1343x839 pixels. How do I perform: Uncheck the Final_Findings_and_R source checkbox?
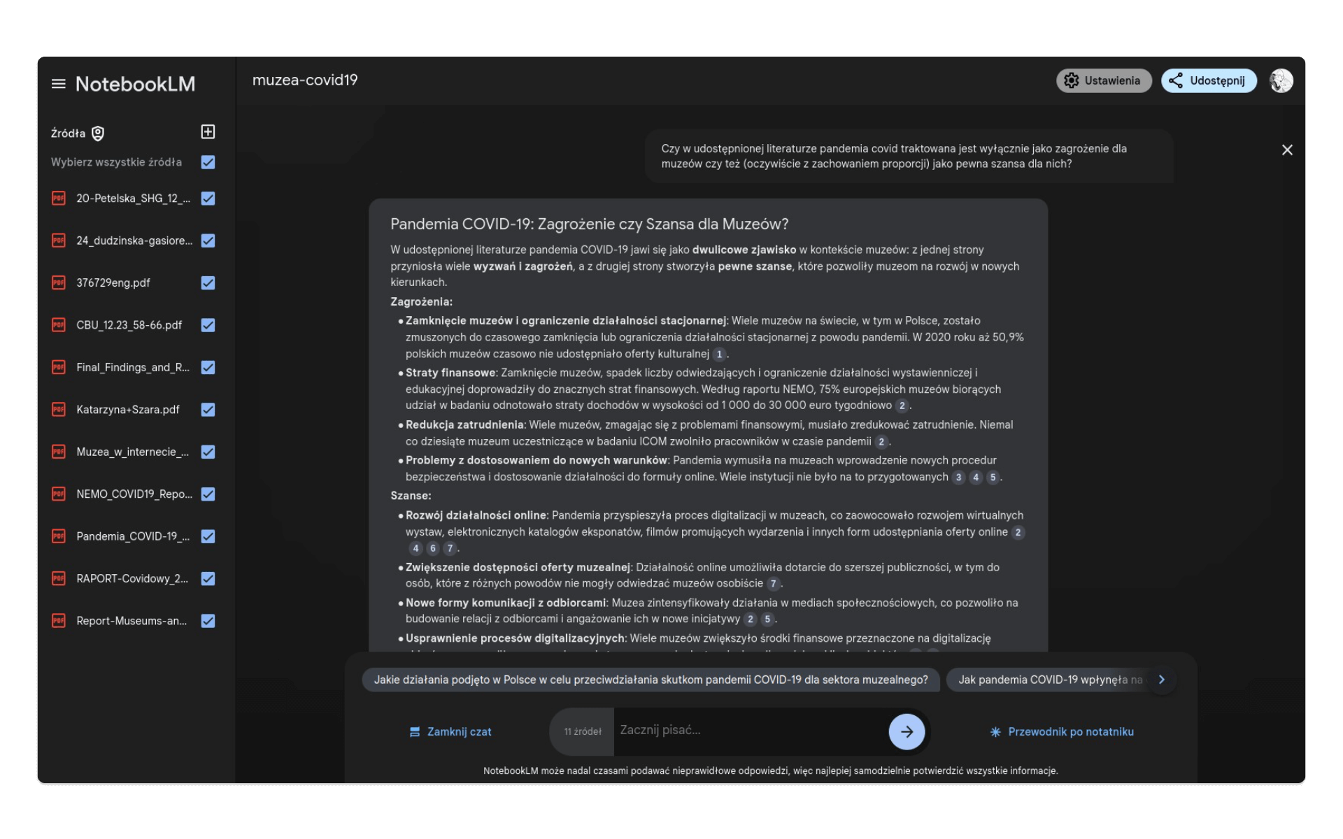coord(208,367)
